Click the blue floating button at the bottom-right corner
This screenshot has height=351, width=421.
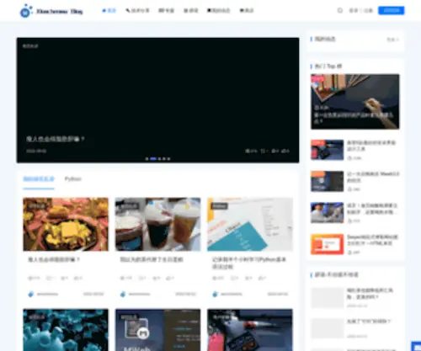416,346
